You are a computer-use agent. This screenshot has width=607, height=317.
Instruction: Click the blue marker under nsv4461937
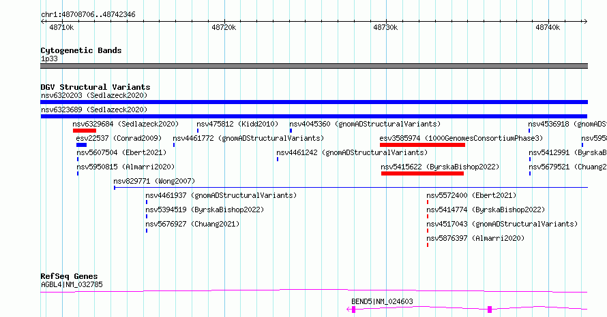tap(147, 202)
